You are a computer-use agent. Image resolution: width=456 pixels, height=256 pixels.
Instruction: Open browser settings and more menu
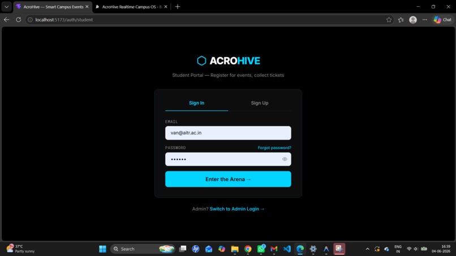tap(425, 20)
